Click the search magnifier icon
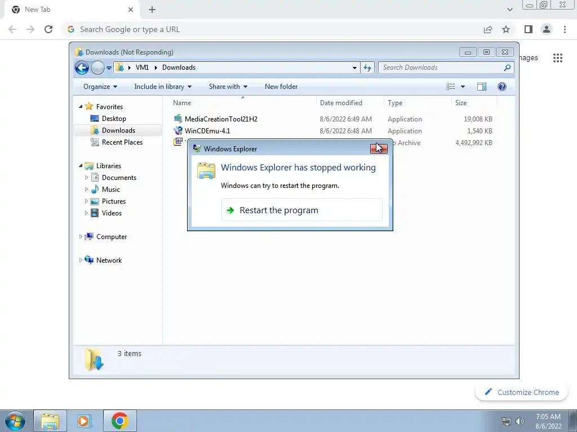The height and width of the screenshot is (432, 577). pyautogui.click(x=507, y=67)
